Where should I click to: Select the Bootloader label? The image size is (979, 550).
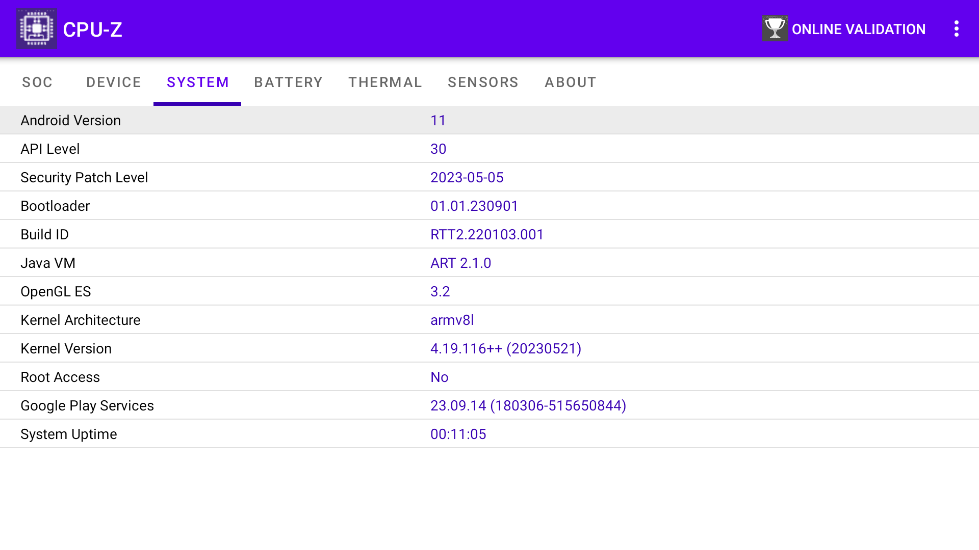click(x=55, y=206)
